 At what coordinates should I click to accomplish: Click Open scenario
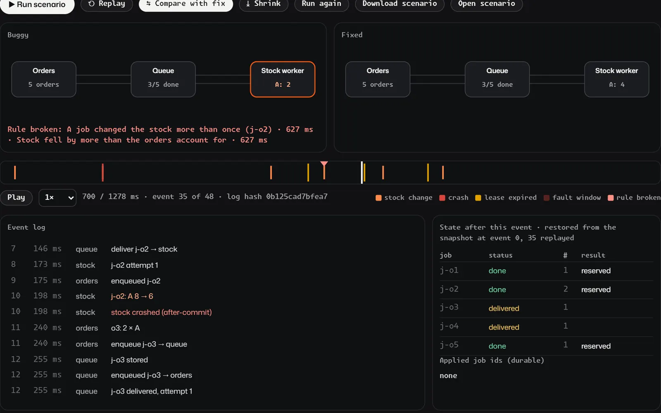point(486,4)
